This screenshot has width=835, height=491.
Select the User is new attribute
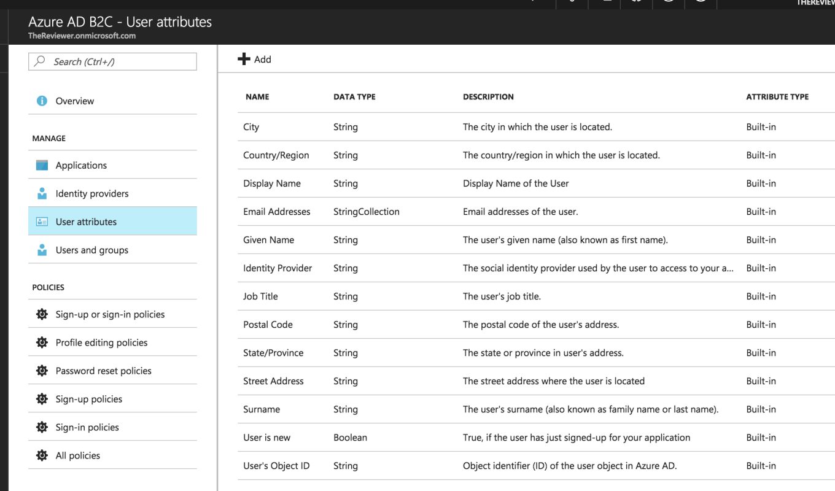pos(536,438)
